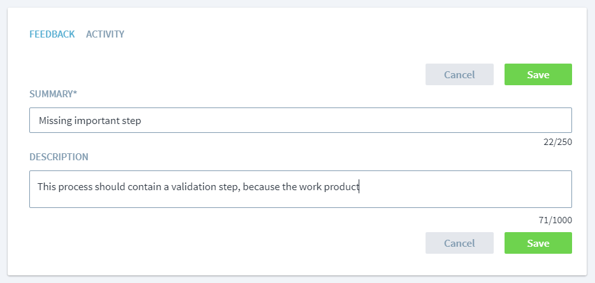
Task: Click the bottom Save button
Action: coord(538,243)
